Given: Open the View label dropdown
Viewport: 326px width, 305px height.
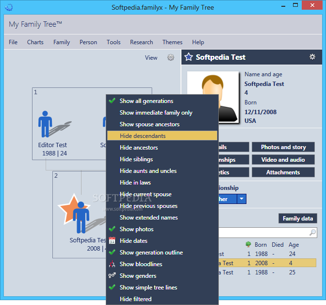Looking at the screenshot, I should pos(151,58).
